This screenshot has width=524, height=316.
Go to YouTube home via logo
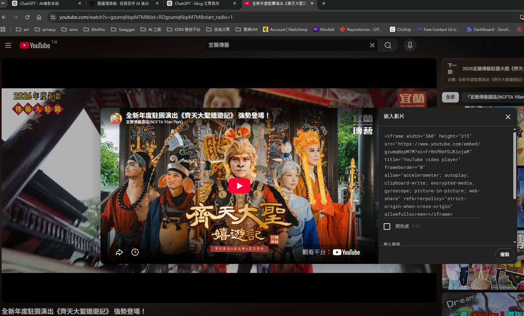point(35,45)
